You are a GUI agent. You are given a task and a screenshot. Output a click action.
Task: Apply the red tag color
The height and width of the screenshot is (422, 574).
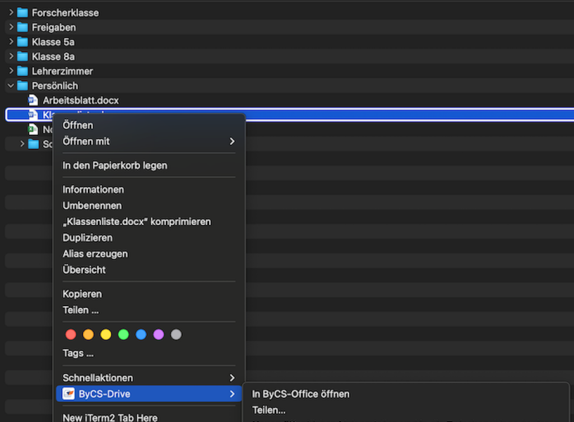(x=71, y=334)
